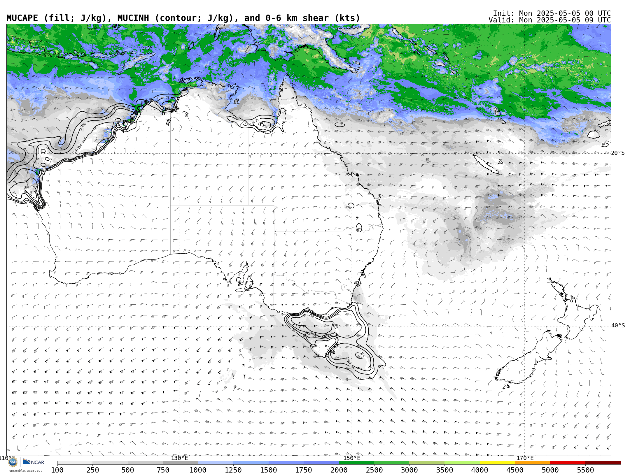Screen dimensions: 630x474
Task: Click the 4000 color bar label
Action: pyautogui.click(x=480, y=470)
